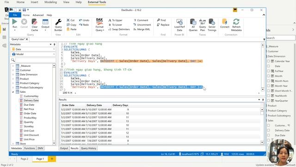Format the query with DAX Formatter

tap(99, 25)
